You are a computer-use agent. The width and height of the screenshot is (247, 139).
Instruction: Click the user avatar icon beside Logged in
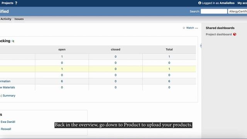point(200,3)
